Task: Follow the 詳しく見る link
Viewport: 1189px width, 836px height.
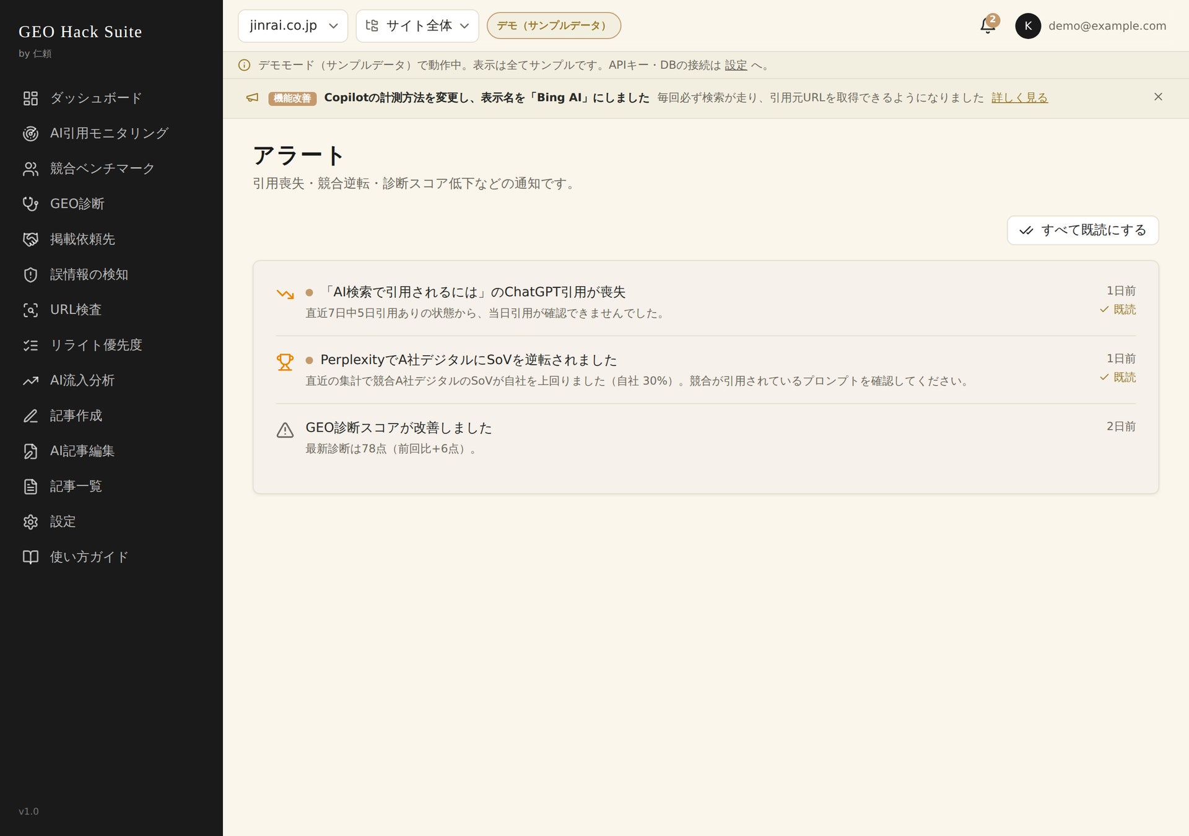Action: (x=1019, y=98)
